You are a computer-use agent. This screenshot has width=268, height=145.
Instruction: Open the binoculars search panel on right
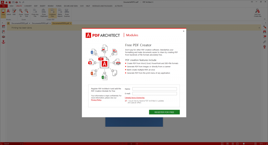[265, 32]
